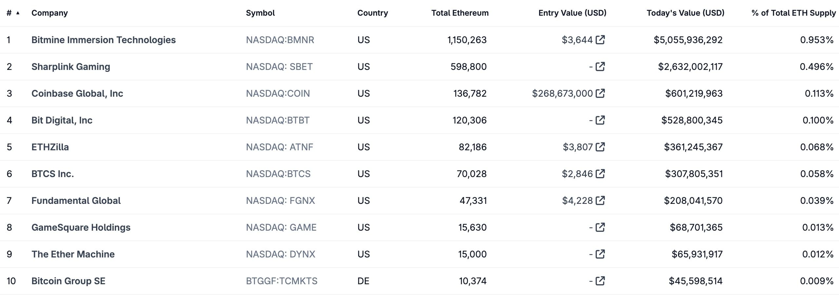Screen dimensions: 839x296
Task: Sort by % of Total ETH Supply header
Action: (x=793, y=13)
